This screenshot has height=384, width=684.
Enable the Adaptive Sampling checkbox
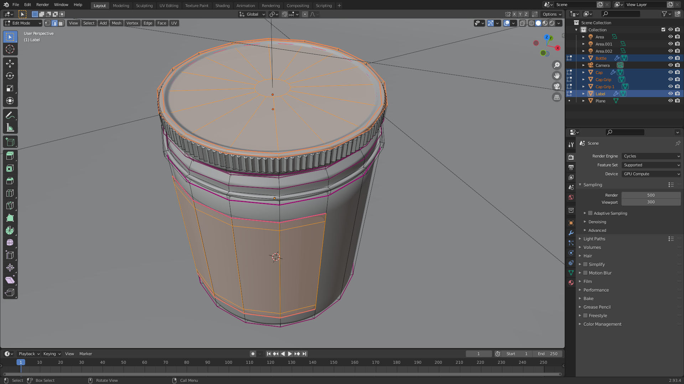(x=590, y=213)
